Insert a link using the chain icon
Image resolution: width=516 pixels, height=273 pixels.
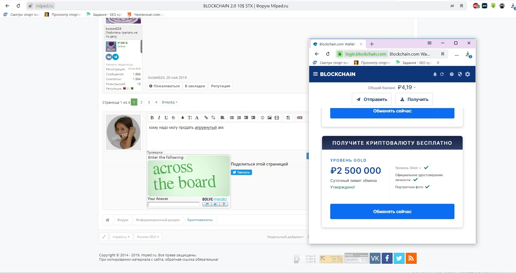[206, 118]
